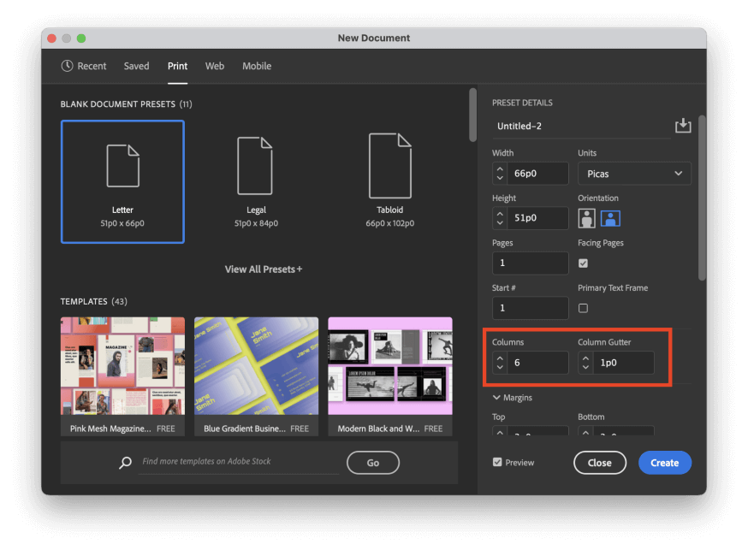Click the Width stepper arrows
The width and height of the screenshot is (748, 550).
point(500,174)
